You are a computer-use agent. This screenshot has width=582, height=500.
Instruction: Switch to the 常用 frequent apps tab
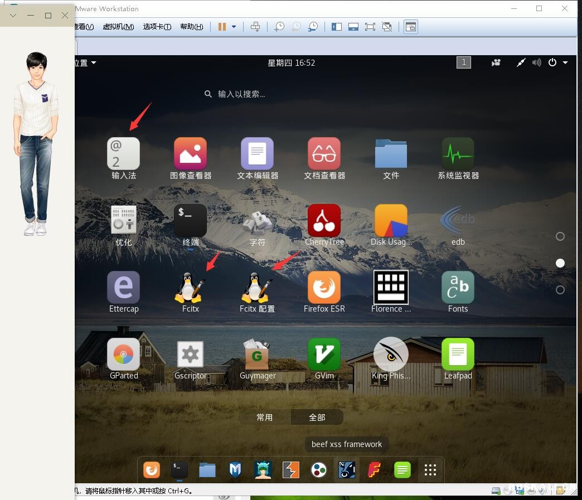pos(265,417)
